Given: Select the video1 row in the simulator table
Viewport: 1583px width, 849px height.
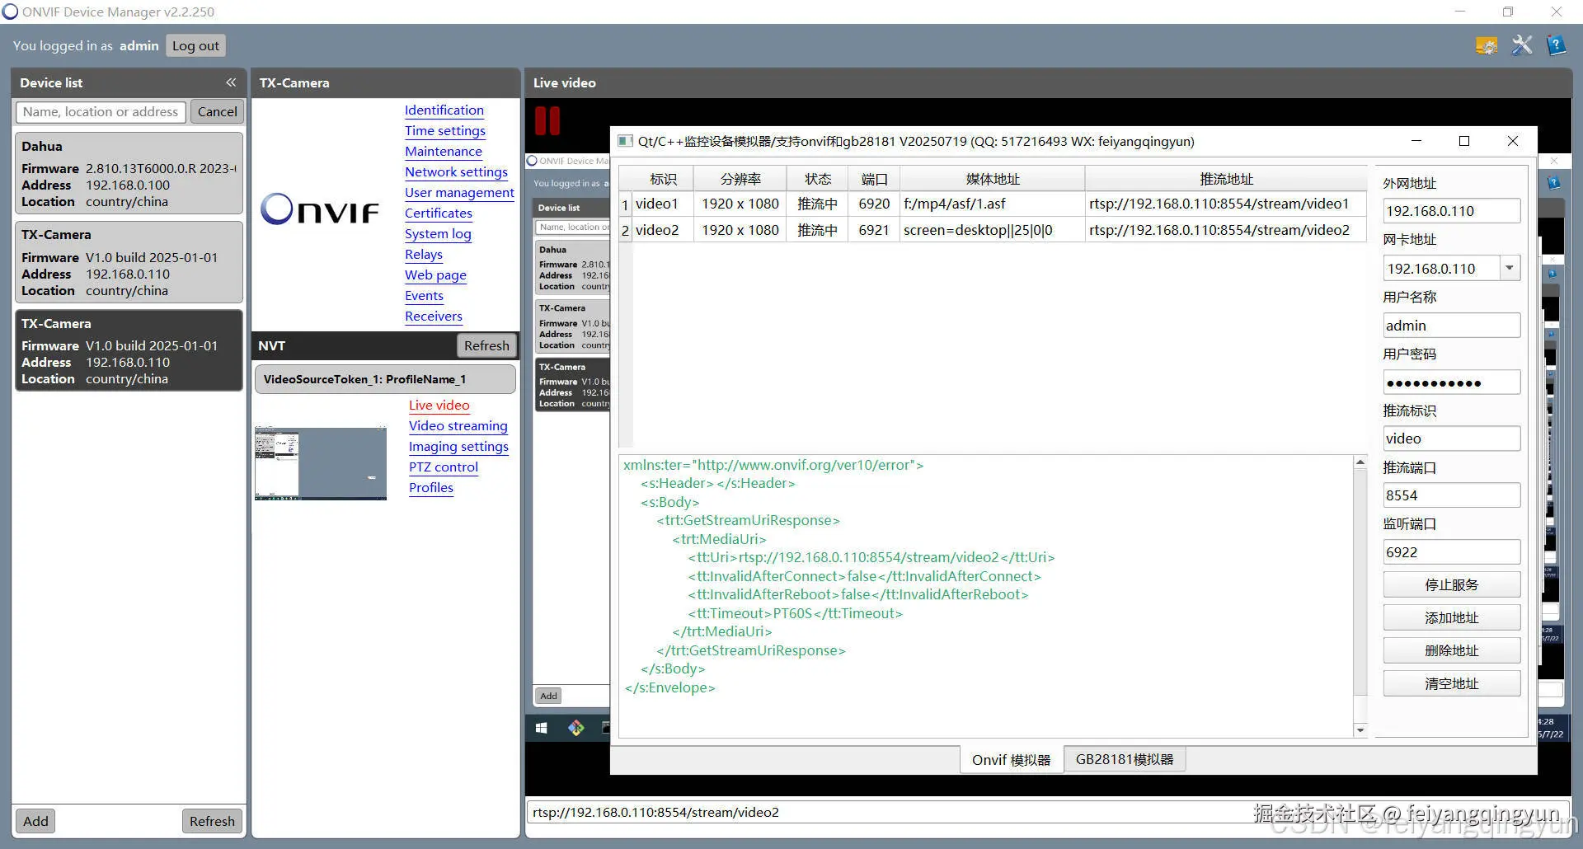Looking at the screenshot, I should 993,204.
